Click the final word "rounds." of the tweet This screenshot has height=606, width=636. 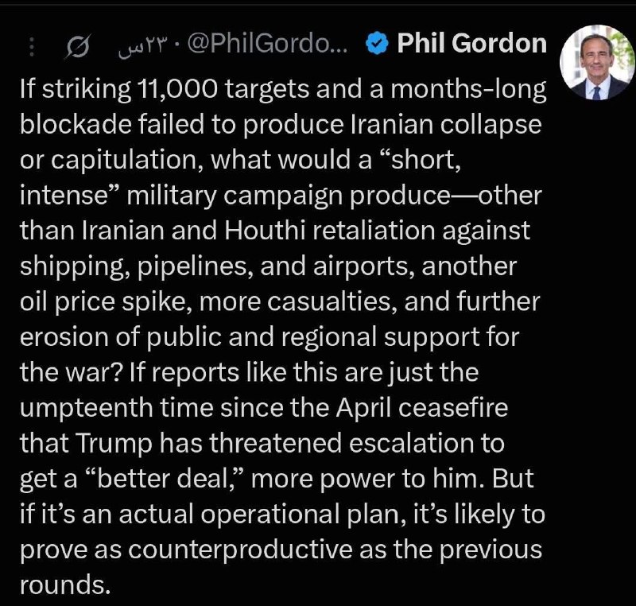point(65,585)
